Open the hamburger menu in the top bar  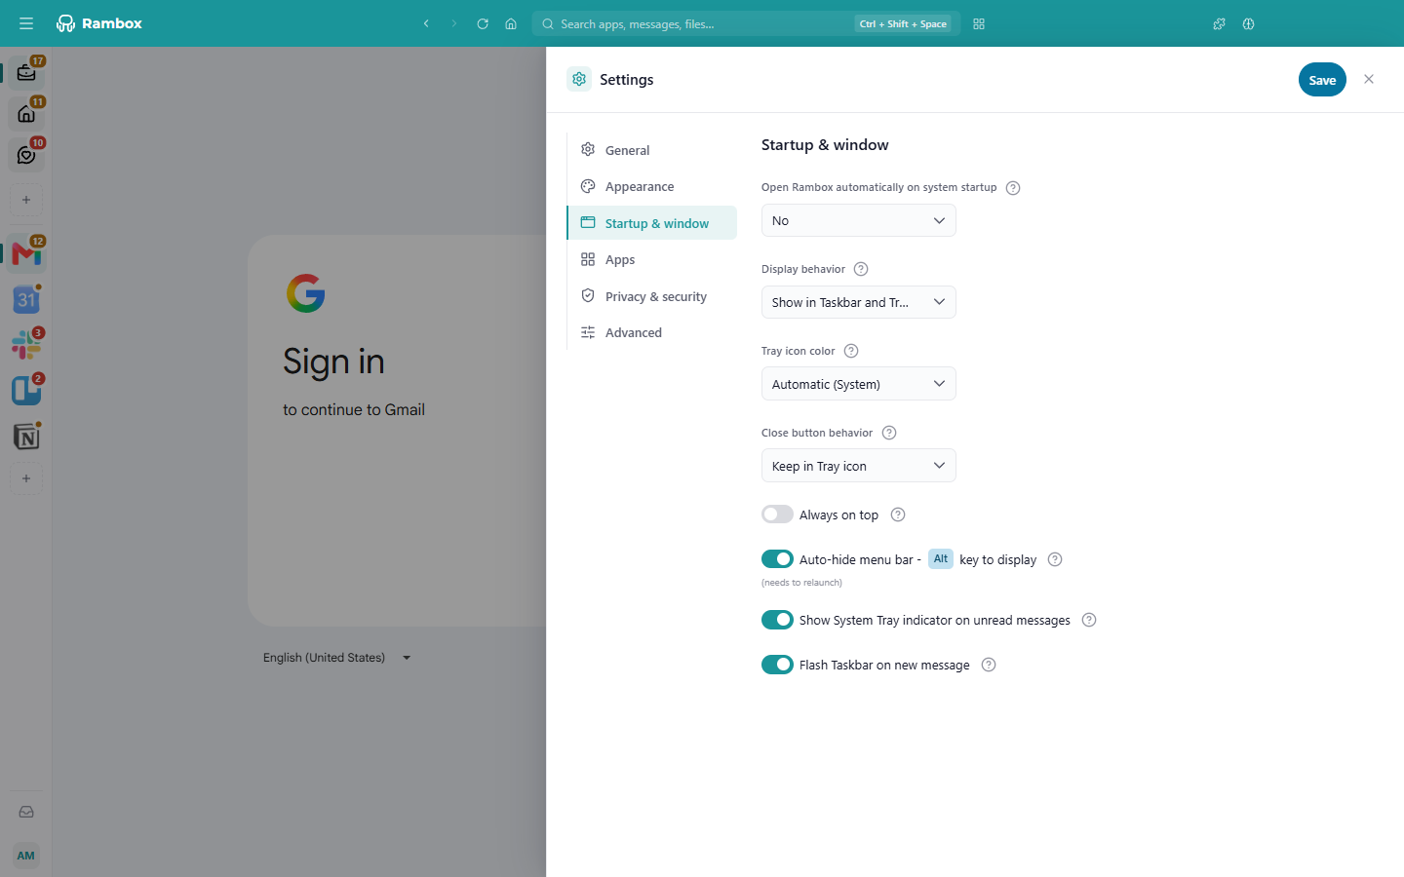pyautogui.click(x=26, y=23)
